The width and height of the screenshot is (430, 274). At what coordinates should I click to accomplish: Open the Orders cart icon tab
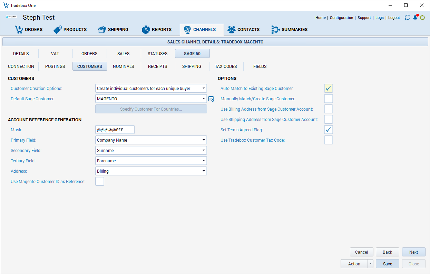tap(29, 30)
